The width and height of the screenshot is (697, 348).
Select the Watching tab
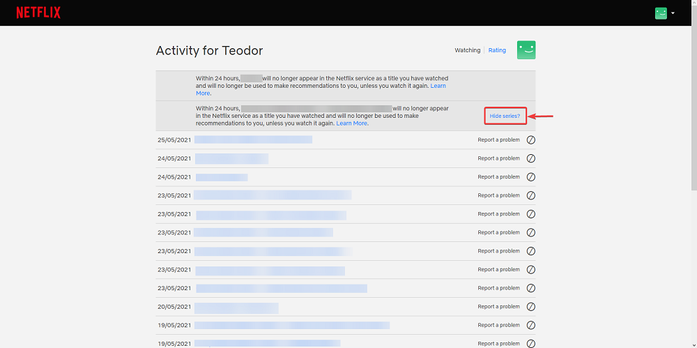pyautogui.click(x=468, y=50)
